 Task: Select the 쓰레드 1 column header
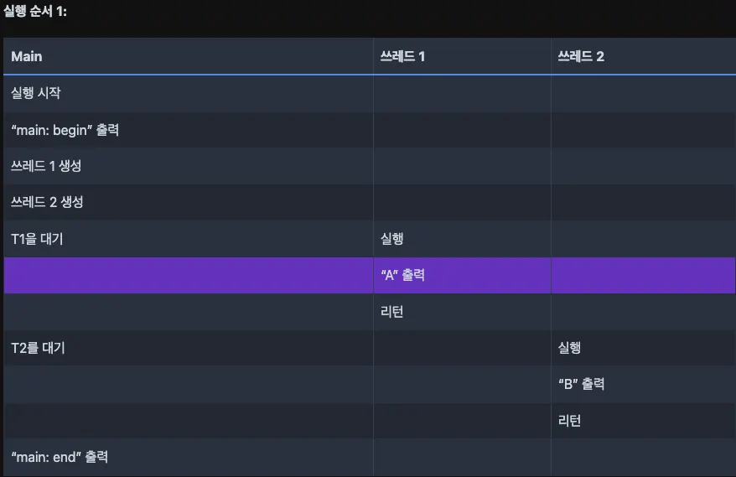point(462,56)
